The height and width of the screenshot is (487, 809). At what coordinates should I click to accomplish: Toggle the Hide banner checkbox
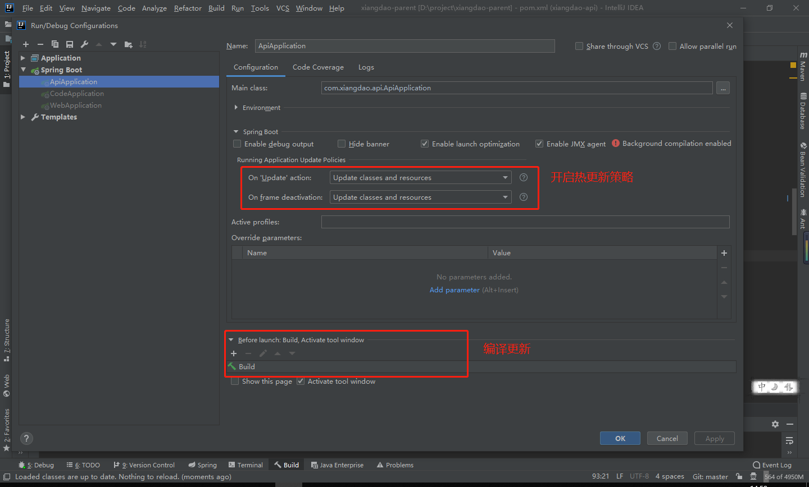tap(342, 144)
